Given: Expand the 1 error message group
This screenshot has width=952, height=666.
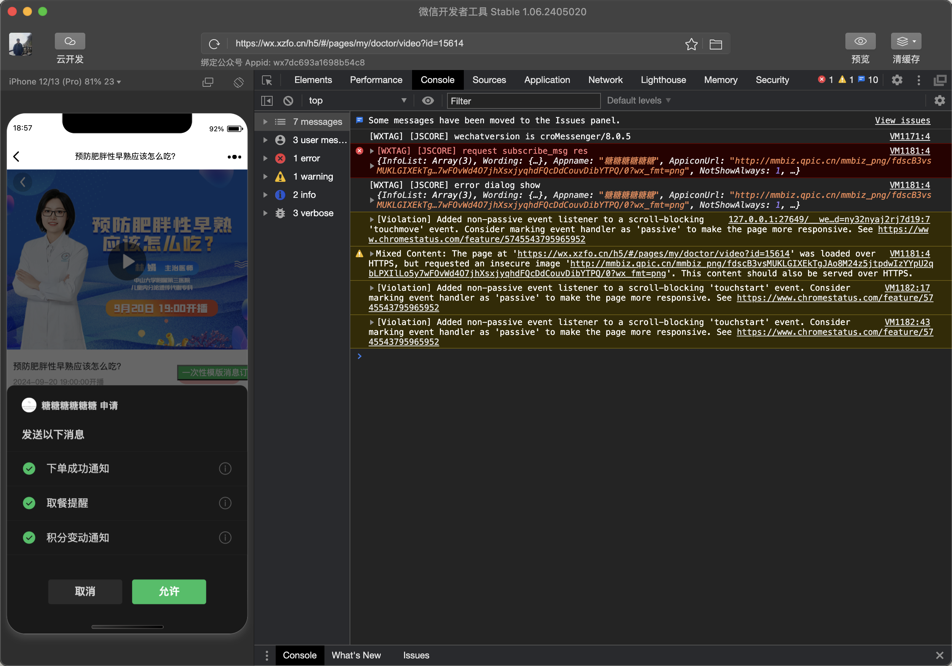Looking at the screenshot, I should 265,158.
